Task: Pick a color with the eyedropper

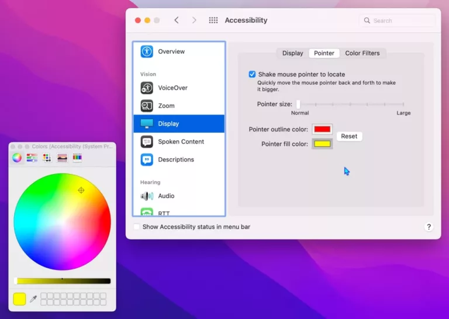Action: click(33, 299)
